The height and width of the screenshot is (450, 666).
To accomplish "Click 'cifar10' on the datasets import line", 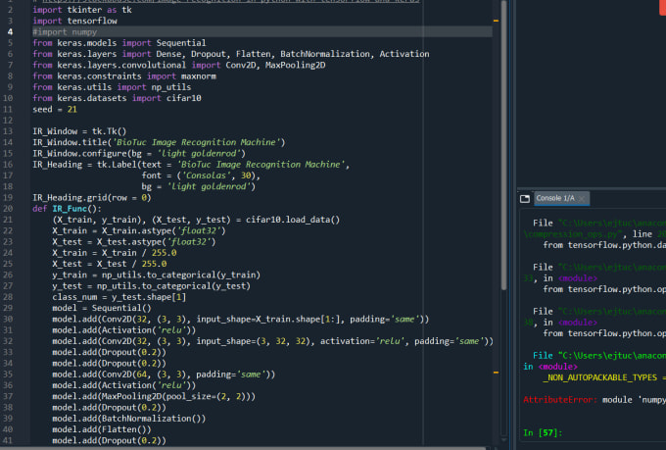I will click(x=183, y=98).
